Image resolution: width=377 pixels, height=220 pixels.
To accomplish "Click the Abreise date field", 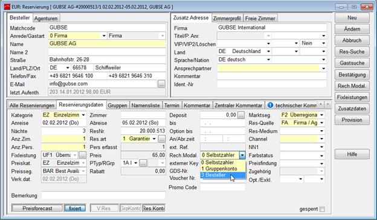I will click(143, 123).
